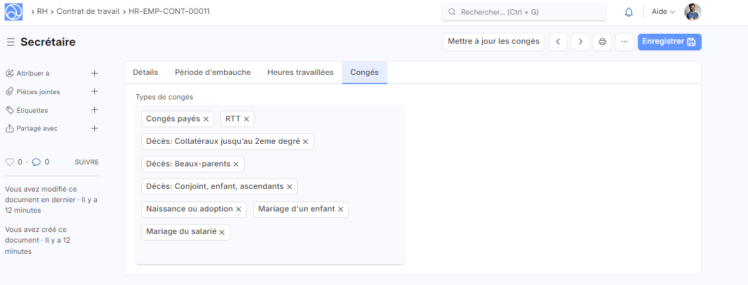
Task: Toggle the sidebar hamburger menu
Action: click(x=11, y=42)
